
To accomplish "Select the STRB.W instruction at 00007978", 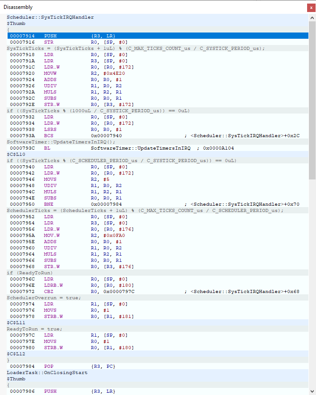I will coord(158,317).
